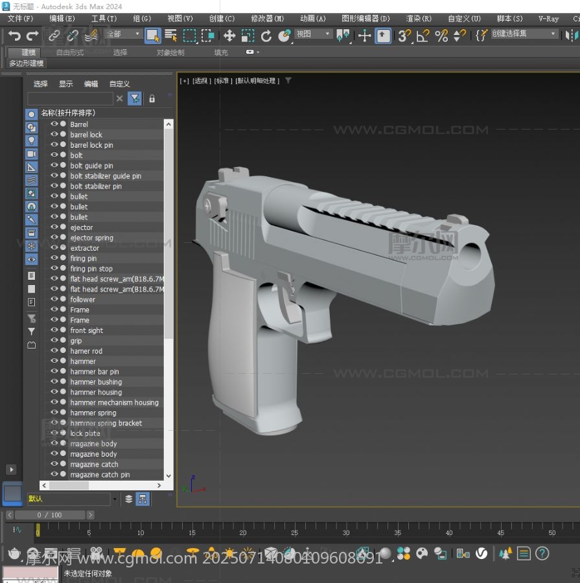Open the 视图 reference coordinate dropdown
The height and width of the screenshot is (583, 580).
pos(313,34)
